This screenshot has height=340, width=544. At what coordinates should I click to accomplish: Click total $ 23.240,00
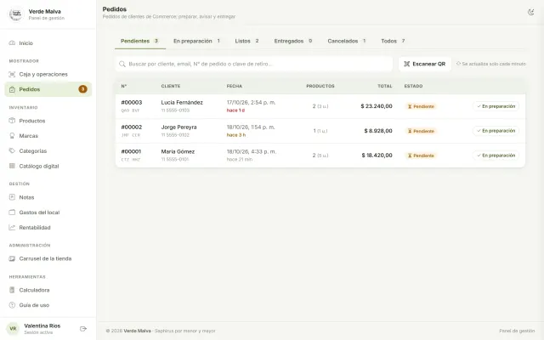(x=377, y=106)
